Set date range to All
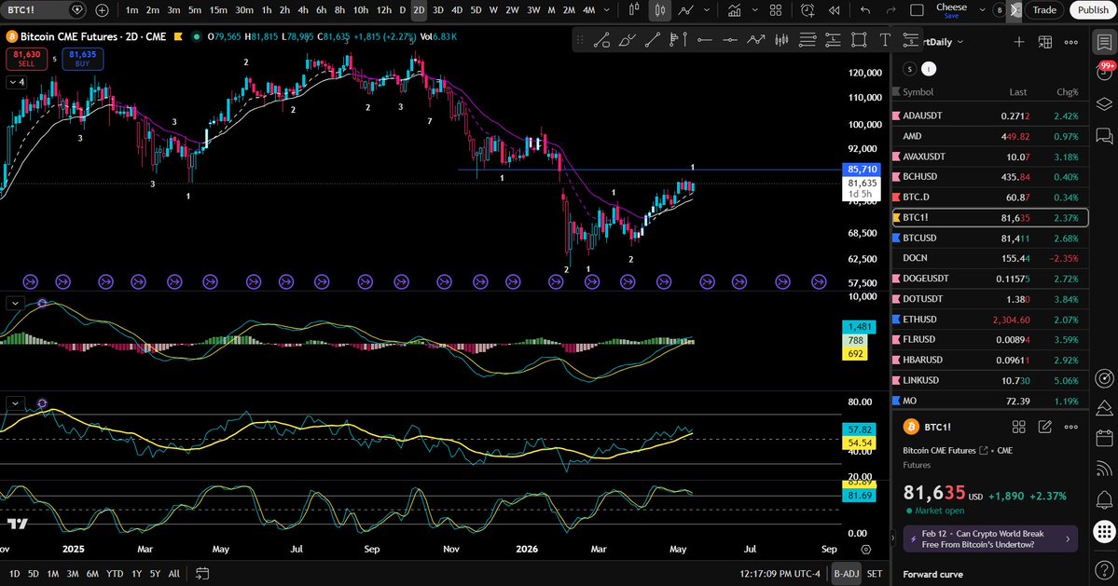The width and height of the screenshot is (1118, 586). [x=174, y=573]
